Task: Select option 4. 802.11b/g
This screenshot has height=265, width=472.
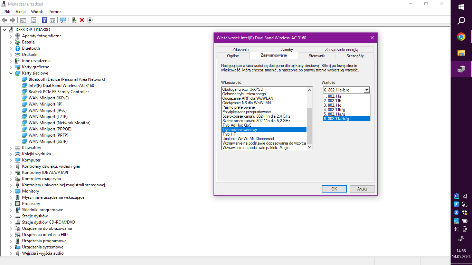Action: (x=347, y=110)
